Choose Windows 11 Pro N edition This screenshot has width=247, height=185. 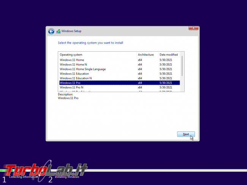pos(119,87)
